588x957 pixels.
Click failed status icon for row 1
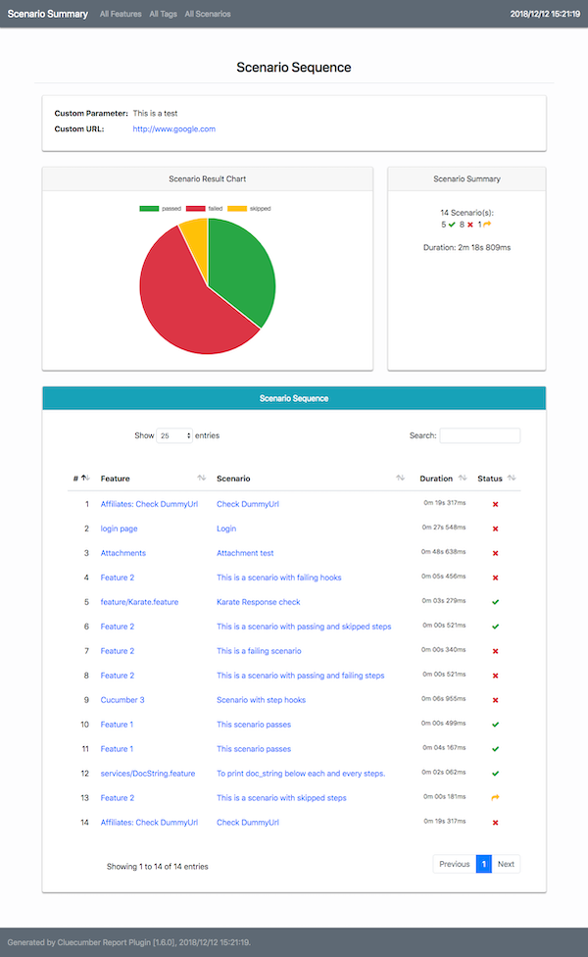(495, 504)
